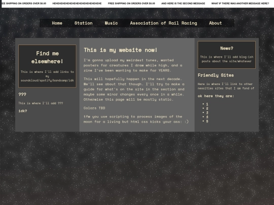Follow friendly site link 1
274x205 pixels.
[207, 104]
